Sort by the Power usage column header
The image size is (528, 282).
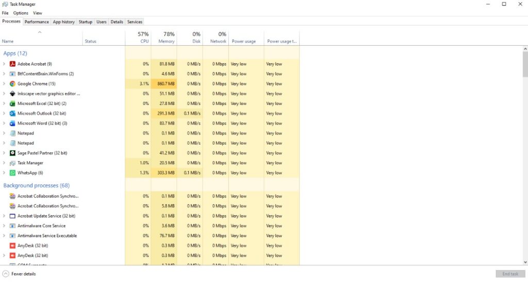coord(246,38)
